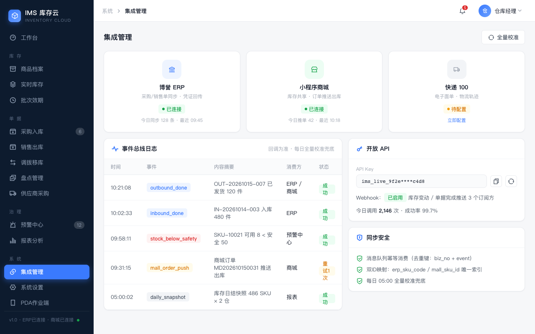This screenshot has height=334, width=535.
Task: Click the 博誉 ERP bank icon
Action: [172, 69]
